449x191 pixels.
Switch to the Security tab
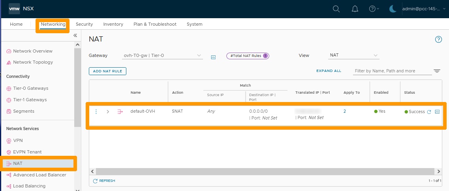pos(84,25)
